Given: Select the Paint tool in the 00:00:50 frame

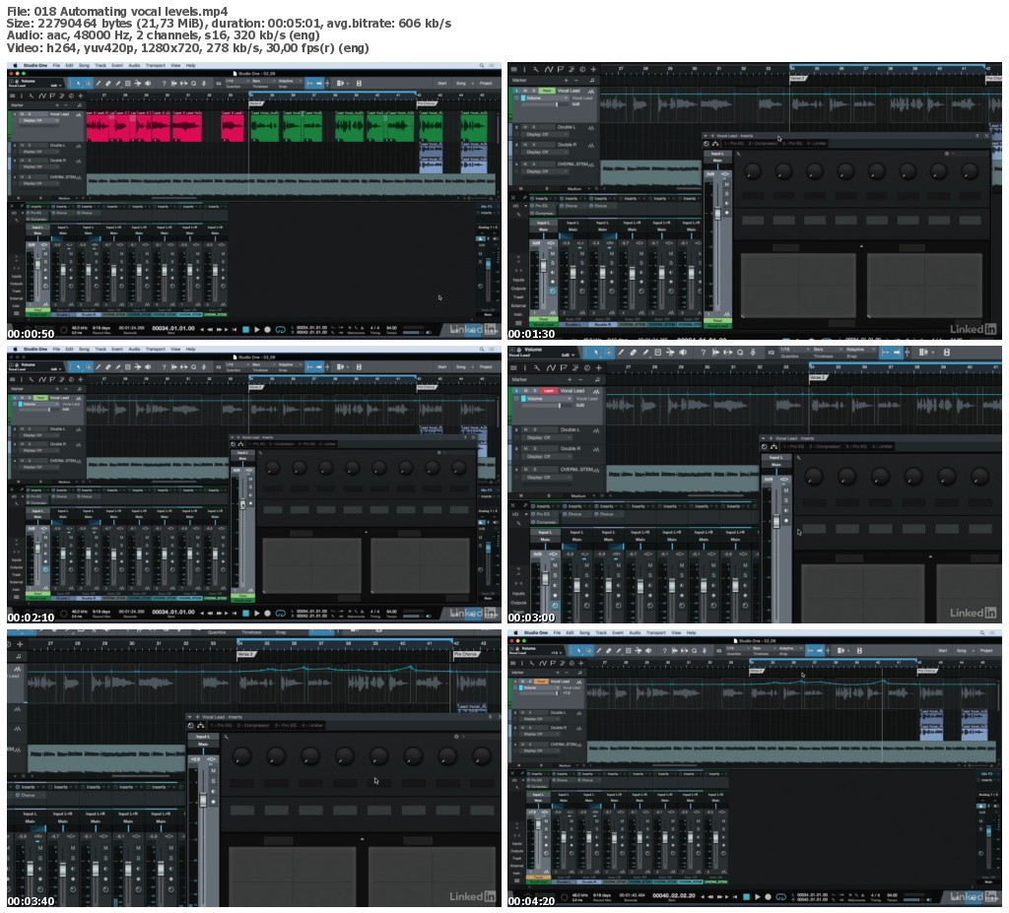Looking at the screenshot, I should pyautogui.click(x=118, y=83).
